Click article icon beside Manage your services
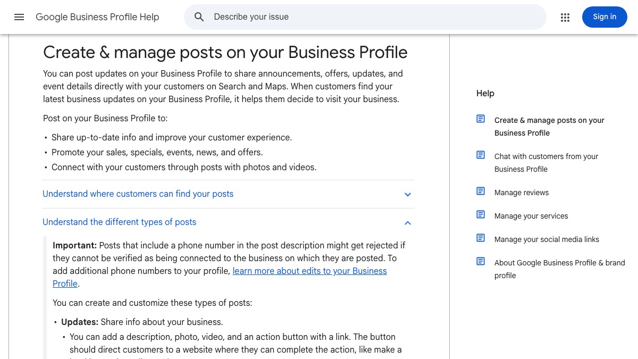The height and width of the screenshot is (359, 638). coord(481,214)
